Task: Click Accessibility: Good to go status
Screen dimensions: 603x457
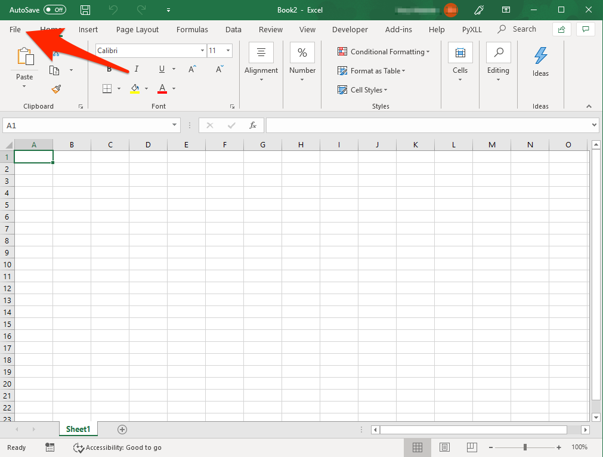Action: [117, 447]
